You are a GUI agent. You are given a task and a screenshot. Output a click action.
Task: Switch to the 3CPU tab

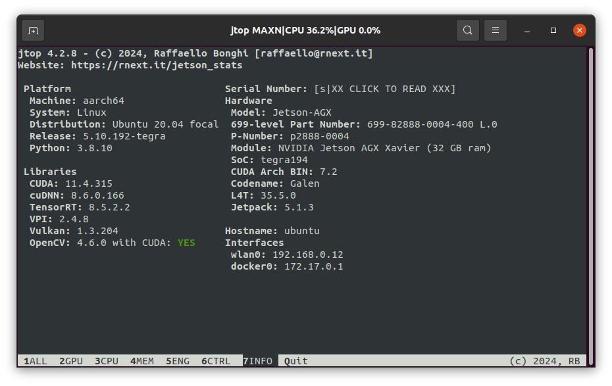(x=107, y=361)
